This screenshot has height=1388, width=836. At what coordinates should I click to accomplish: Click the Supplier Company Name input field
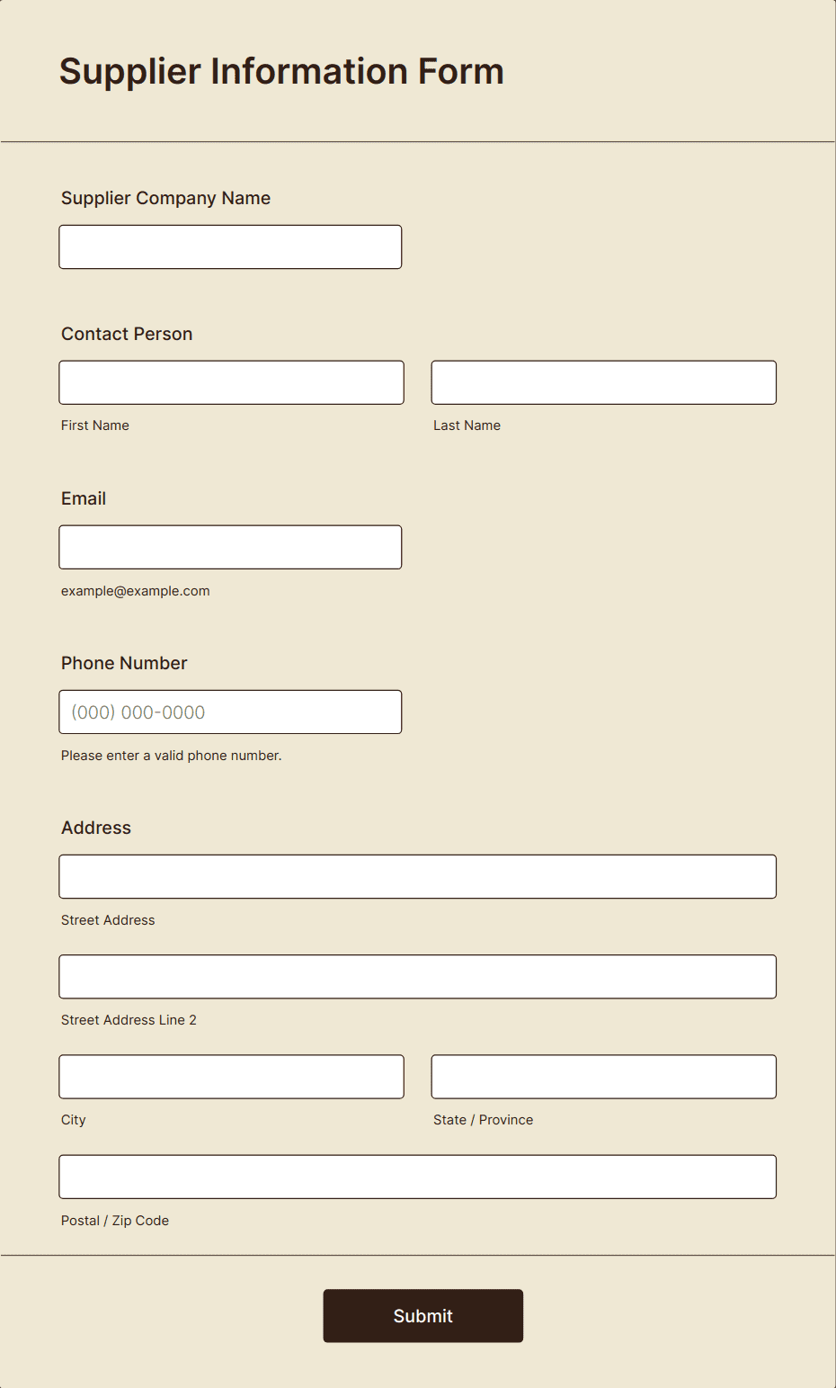point(230,246)
